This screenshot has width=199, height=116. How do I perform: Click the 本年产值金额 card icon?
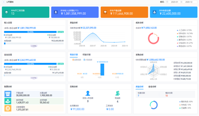105,12
